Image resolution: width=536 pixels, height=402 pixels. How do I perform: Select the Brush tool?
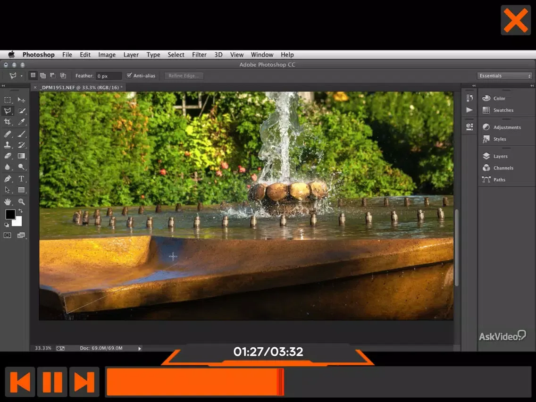pos(21,134)
